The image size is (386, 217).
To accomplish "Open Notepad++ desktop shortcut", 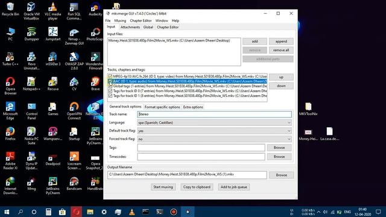I will click(31, 84).
